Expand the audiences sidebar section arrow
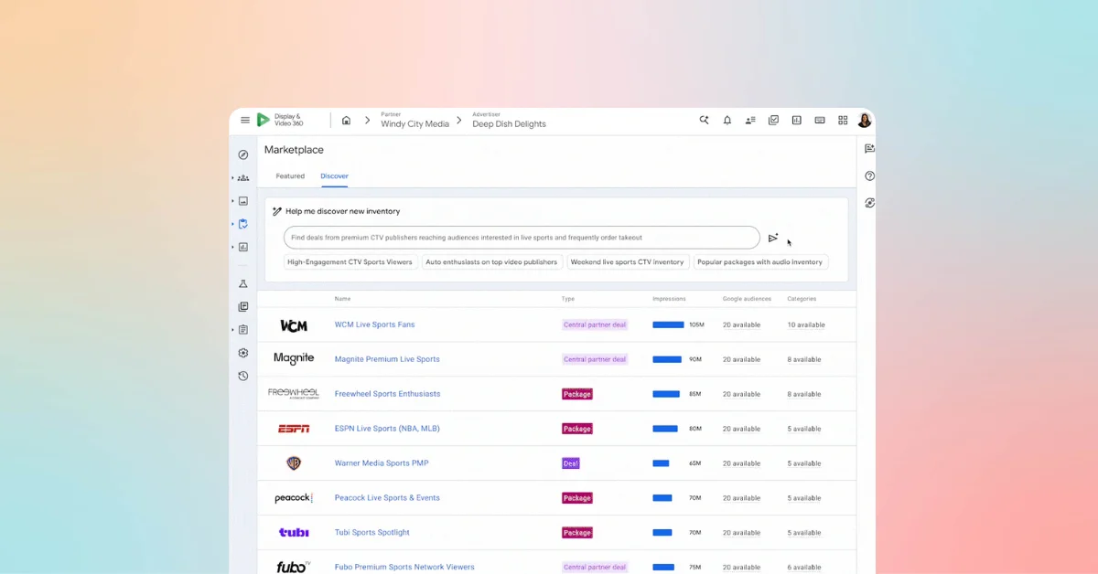The image size is (1098, 574). [232, 177]
